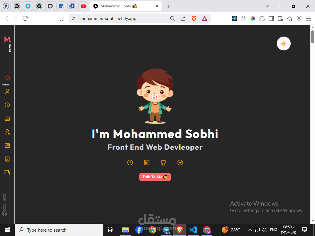Open Task View on the taskbar

tap(111, 230)
